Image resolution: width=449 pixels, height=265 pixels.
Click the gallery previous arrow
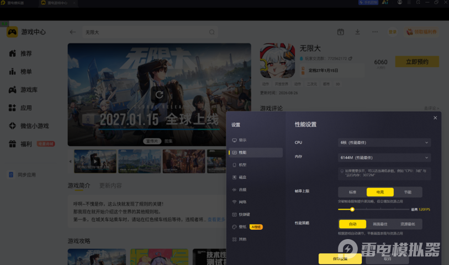pos(71,161)
